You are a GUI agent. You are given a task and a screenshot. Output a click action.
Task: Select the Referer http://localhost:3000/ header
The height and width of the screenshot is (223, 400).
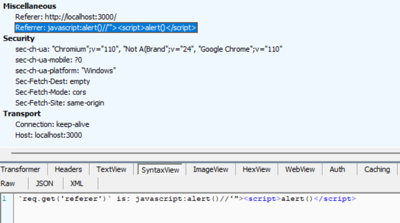click(x=66, y=17)
